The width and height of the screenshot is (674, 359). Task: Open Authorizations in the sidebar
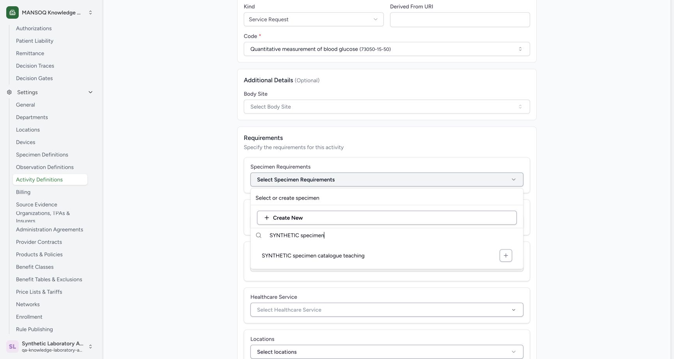click(34, 28)
